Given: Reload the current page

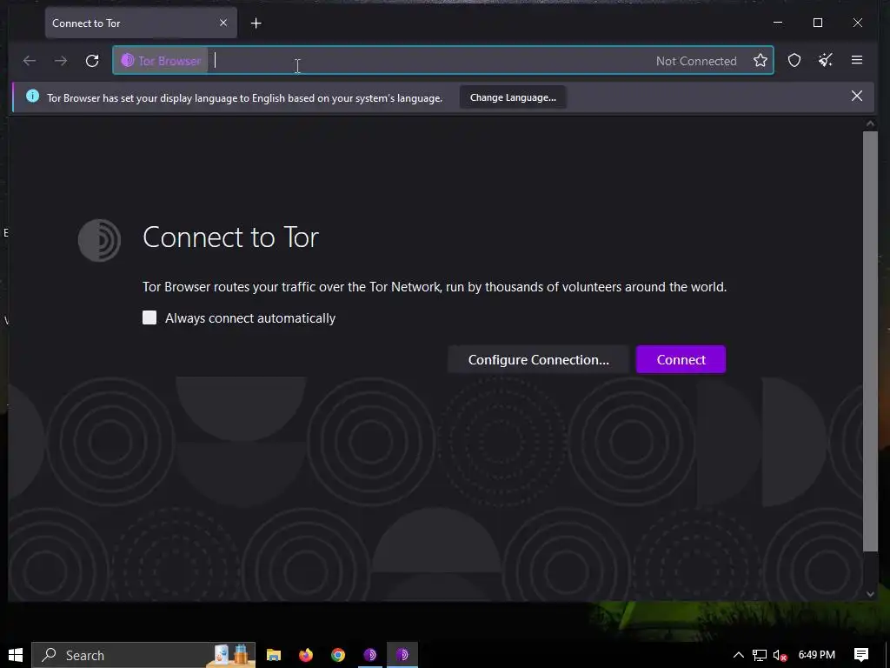Looking at the screenshot, I should tap(92, 61).
